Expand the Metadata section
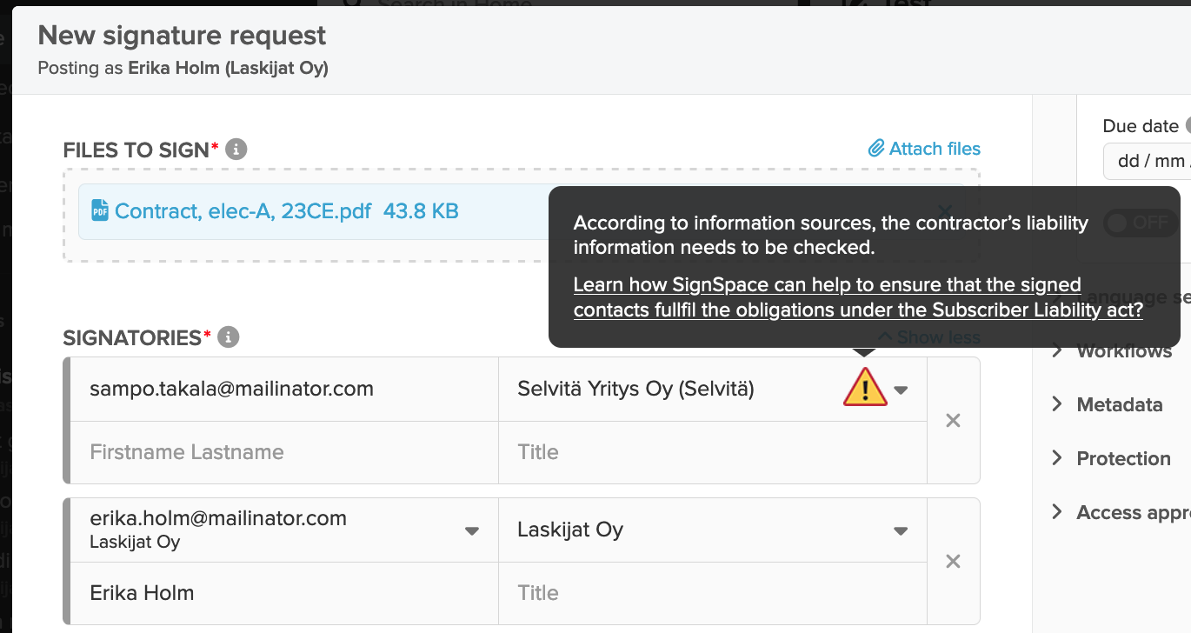 [x=1107, y=404]
